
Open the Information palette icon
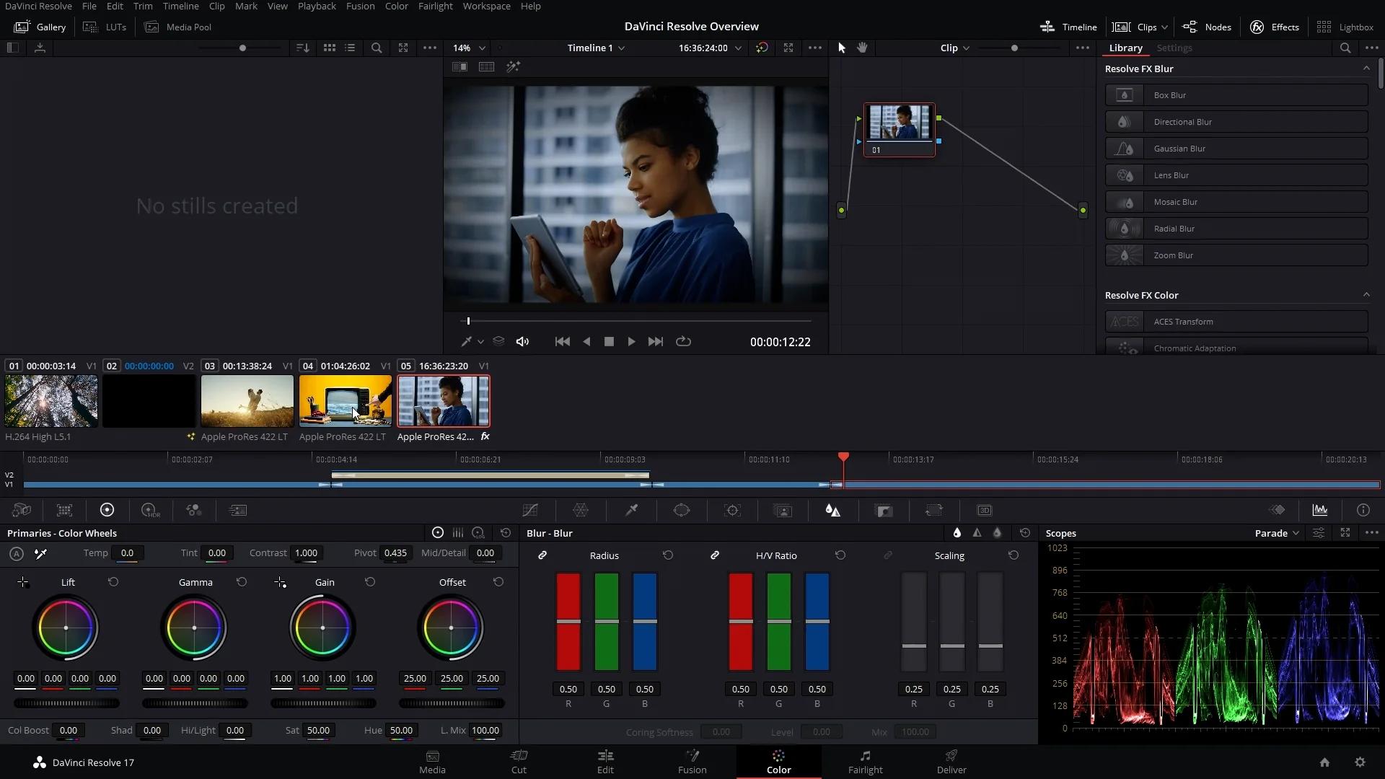point(1363,511)
